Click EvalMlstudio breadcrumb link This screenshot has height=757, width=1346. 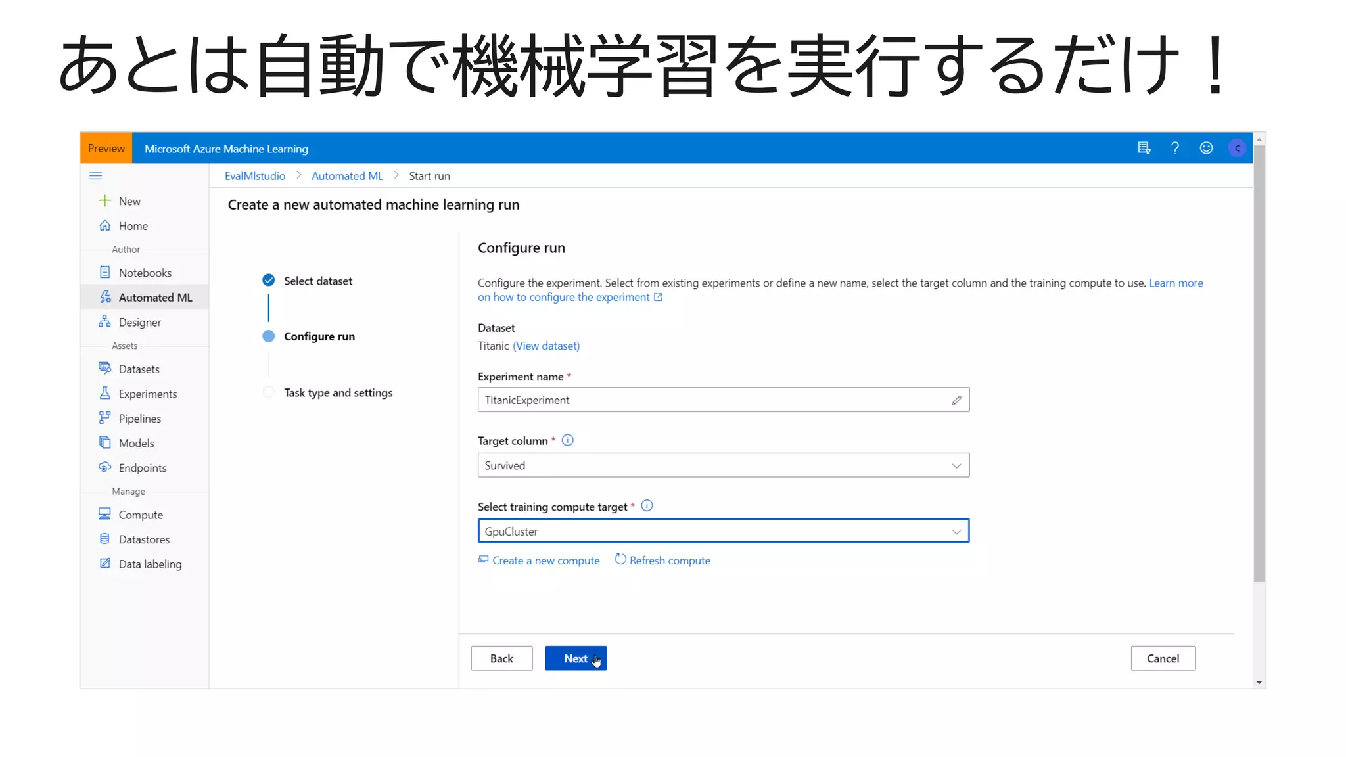[255, 175]
